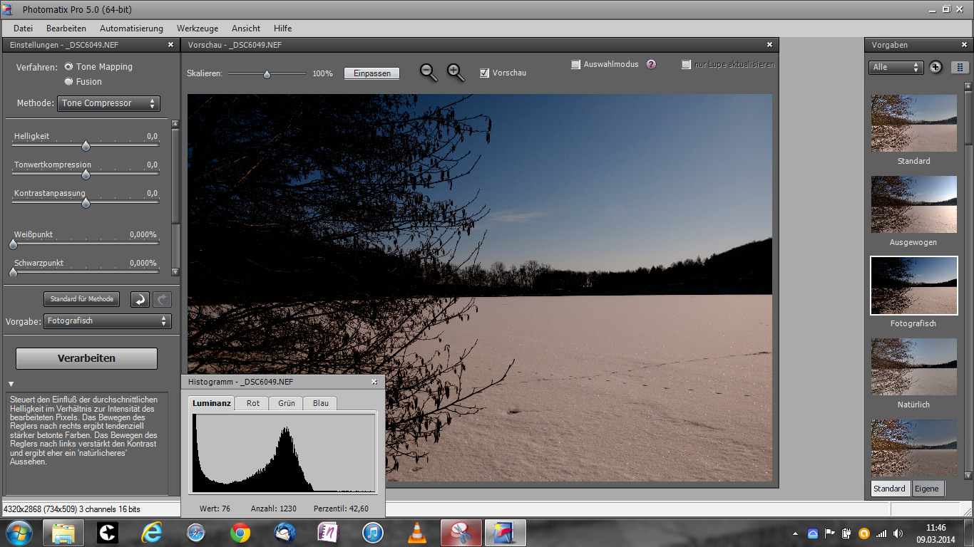Open the Vorgabe dropdown showing Fotografisch
Screen dimensions: 974x547
108,321
